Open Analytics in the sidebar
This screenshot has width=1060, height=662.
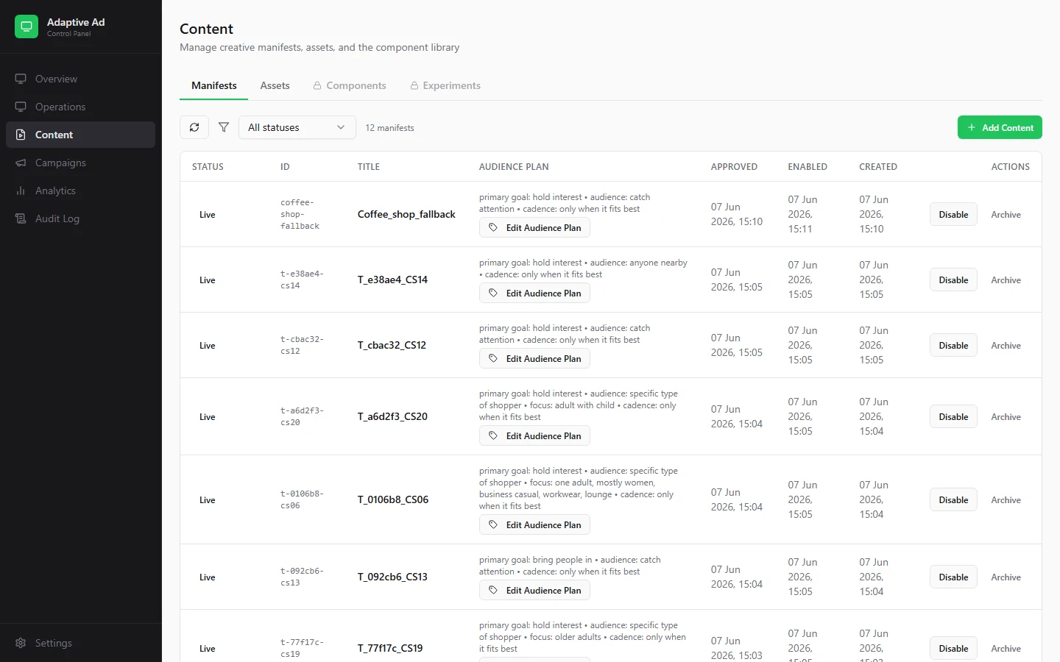[81, 191]
